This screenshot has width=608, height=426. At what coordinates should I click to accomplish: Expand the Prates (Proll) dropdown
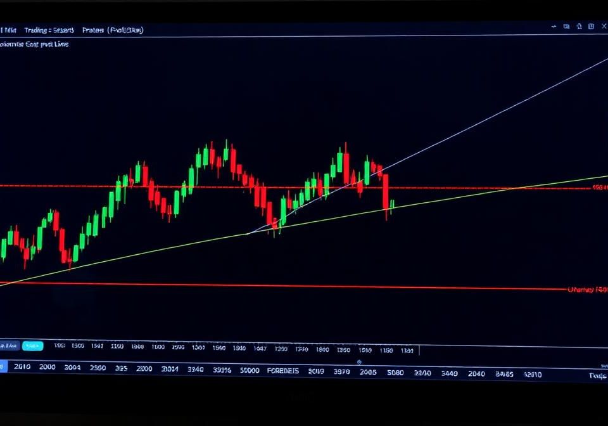tap(112, 30)
